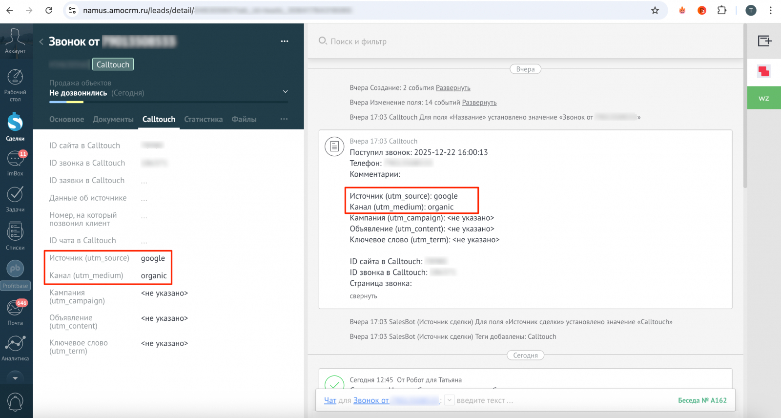Click the Объявление utm_content field value
Screen dimensions: 781x418
pos(164,318)
